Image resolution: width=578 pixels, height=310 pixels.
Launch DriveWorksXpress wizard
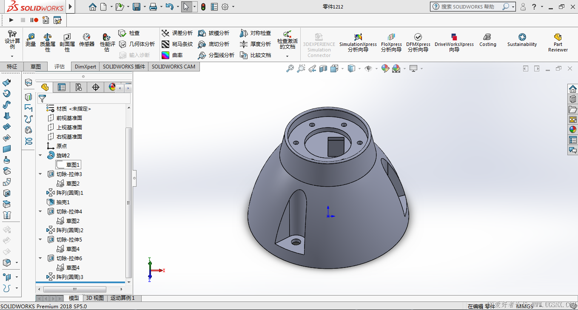tap(454, 43)
